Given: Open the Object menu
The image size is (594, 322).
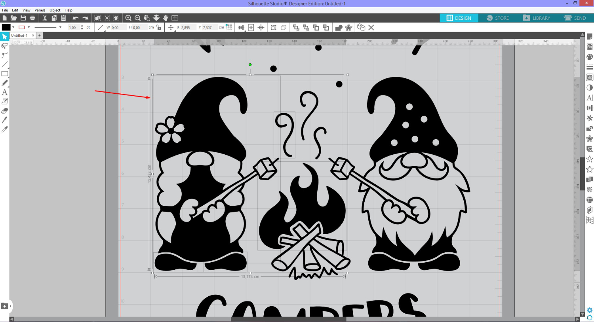Looking at the screenshot, I should [55, 10].
